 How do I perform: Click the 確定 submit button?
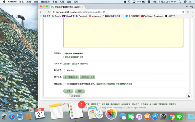pyautogui.click(x=80, y=91)
